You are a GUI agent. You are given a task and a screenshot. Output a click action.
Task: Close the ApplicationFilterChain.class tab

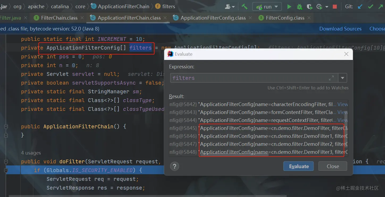[165, 18]
